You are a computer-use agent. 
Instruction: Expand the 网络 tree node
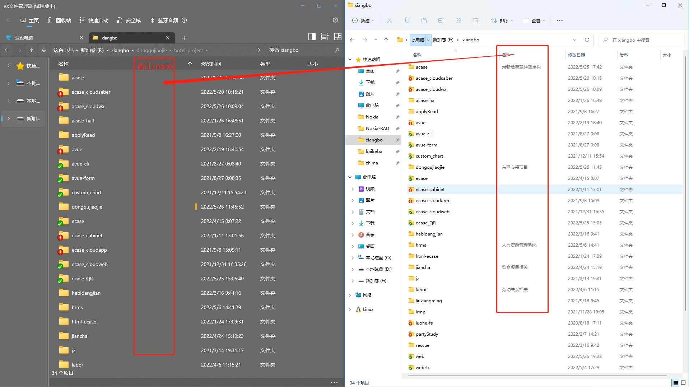pyautogui.click(x=350, y=295)
